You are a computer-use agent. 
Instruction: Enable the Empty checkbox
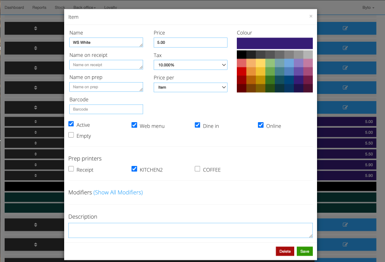point(71,136)
